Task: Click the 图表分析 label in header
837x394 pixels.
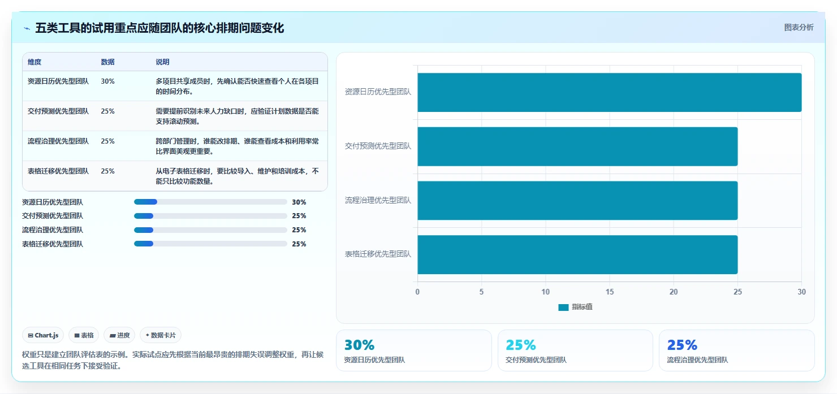Action: click(799, 27)
